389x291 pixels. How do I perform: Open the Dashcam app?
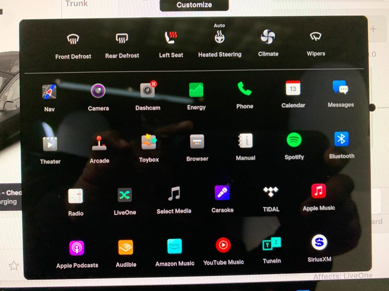click(148, 90)
